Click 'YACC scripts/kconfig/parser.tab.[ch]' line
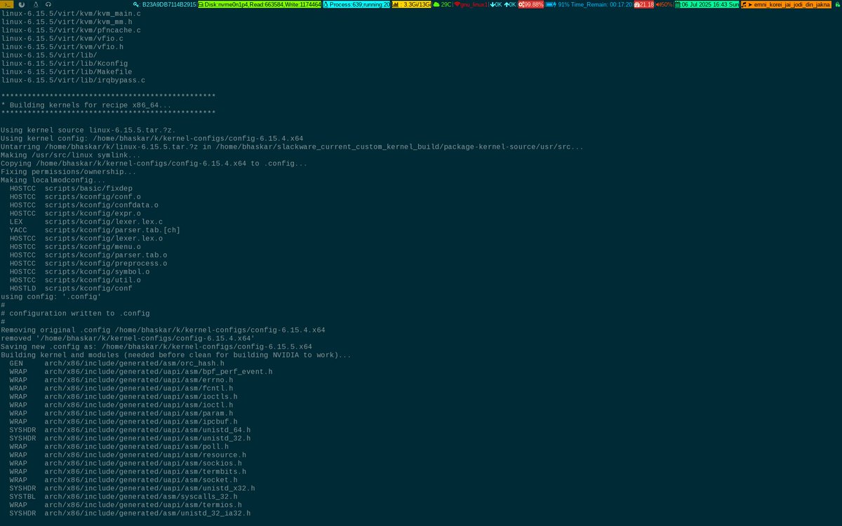This screenshot has width=842, height=526. tap(95, 230)
